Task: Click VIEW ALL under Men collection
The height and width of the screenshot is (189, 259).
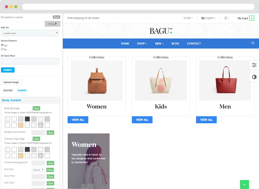Action: pyautogui.click(x=206, y=120)
